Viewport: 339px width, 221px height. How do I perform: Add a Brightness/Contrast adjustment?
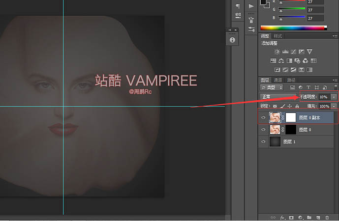[x=277, y=52]
